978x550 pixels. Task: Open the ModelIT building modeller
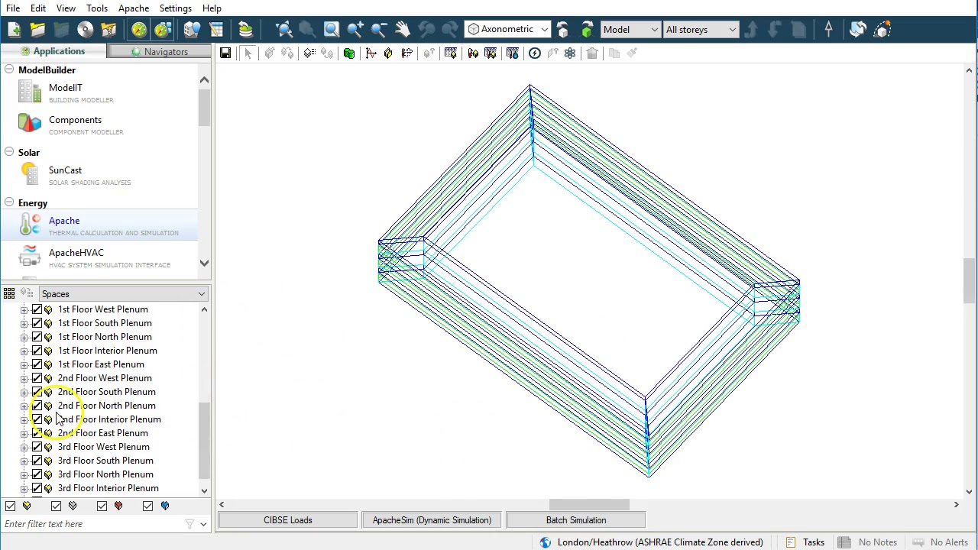[99, 92]
